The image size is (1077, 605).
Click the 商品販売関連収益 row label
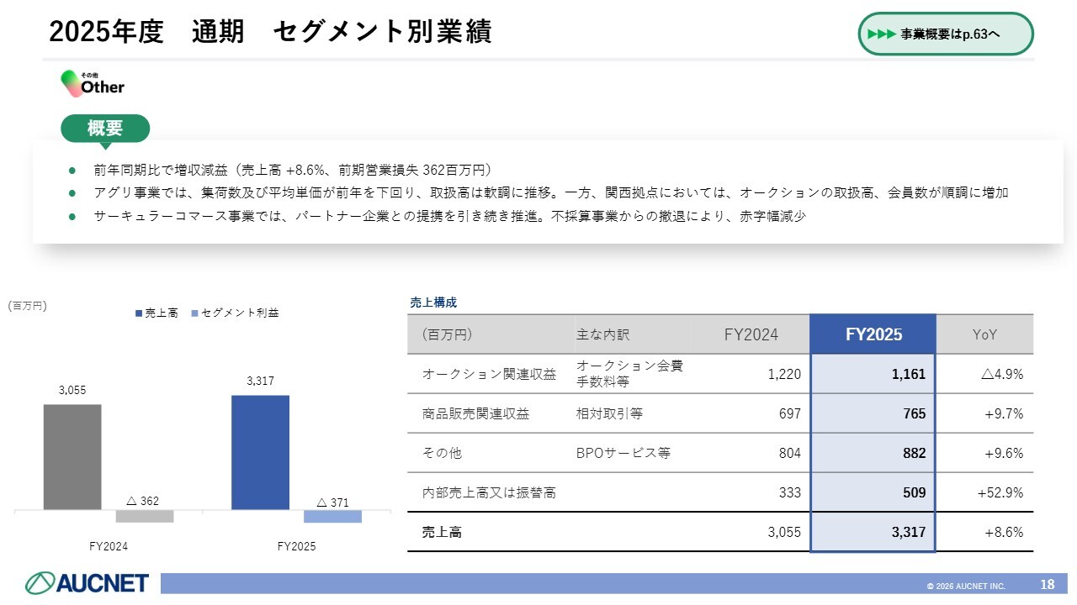[x=475, y=413]
